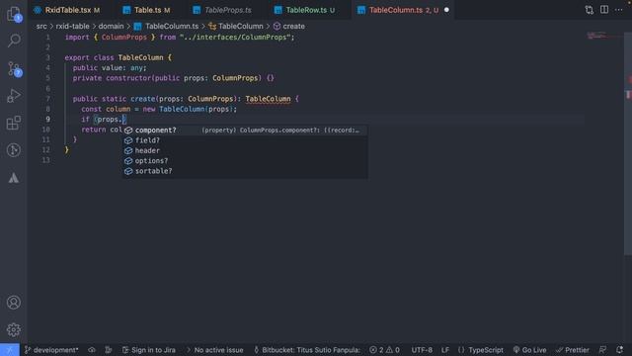Viewport: 632px width, 356px height.
Task: Click the TableColumn class icon in breadcrumbs
Action: (x=212, y=27)
